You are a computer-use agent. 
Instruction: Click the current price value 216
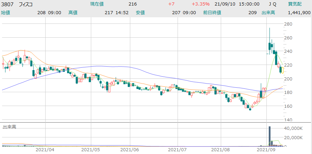133,4
